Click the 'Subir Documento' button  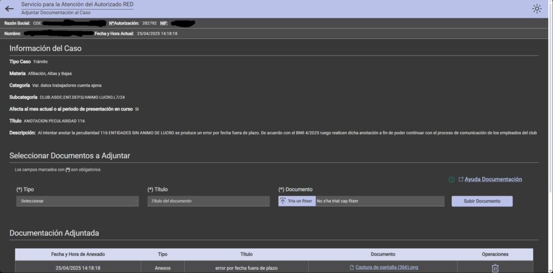pyautogui.click(x=482, y=201)
